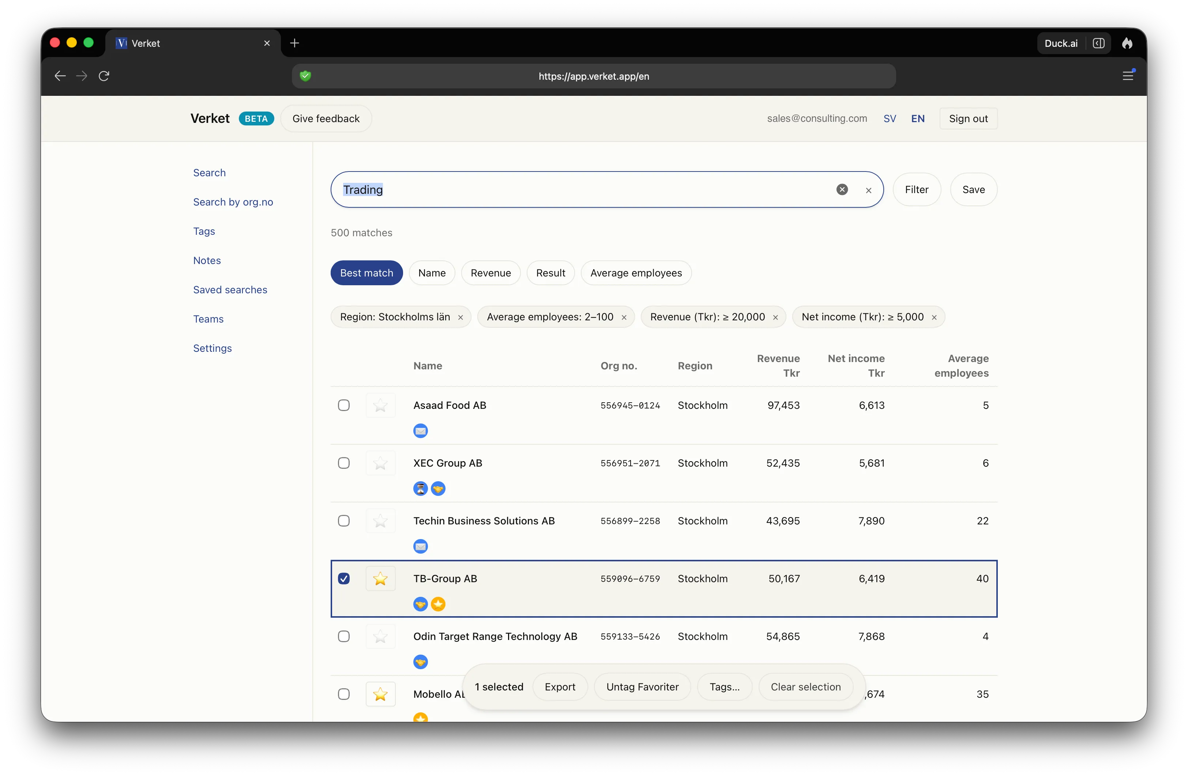This screenshot has height=776, width=1188.
Task: Open the browser sidebar panel icon
Action: pyautogui.click(x=1098, y=44)
